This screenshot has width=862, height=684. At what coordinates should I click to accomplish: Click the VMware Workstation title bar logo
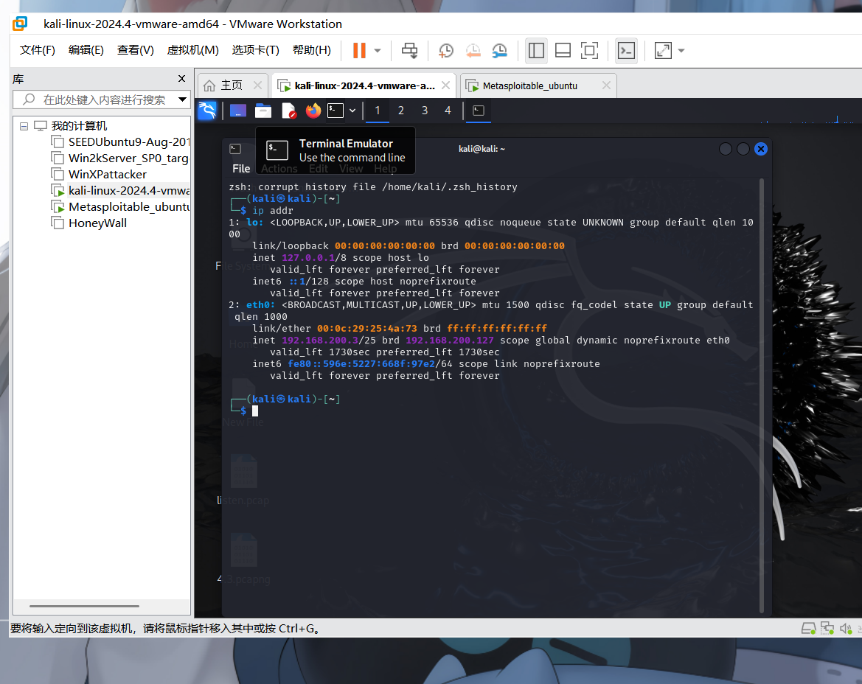click(20, 24)
